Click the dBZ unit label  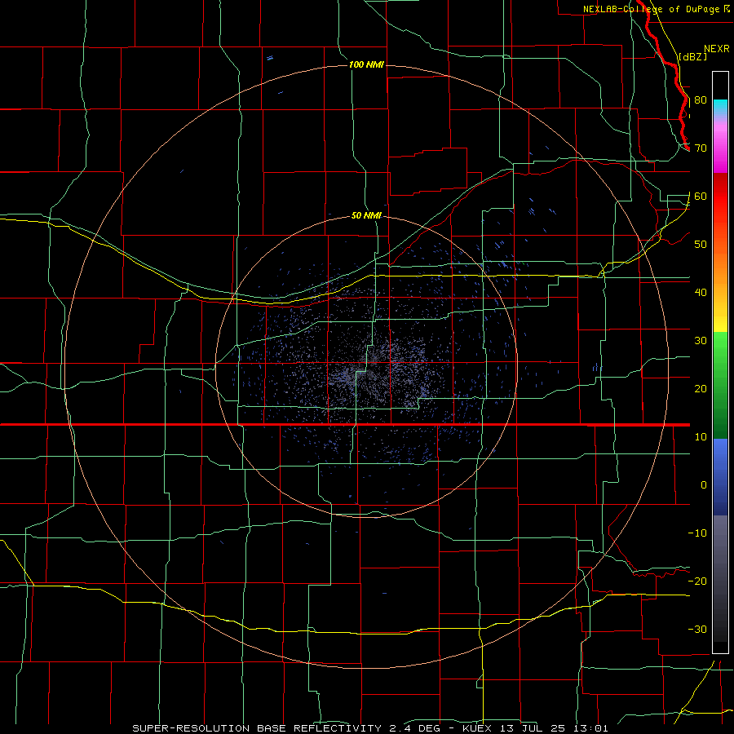692,56
